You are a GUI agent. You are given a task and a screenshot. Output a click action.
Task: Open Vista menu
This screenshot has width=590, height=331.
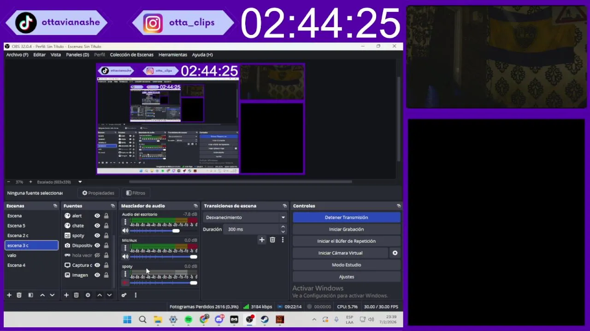coord(56,55)
